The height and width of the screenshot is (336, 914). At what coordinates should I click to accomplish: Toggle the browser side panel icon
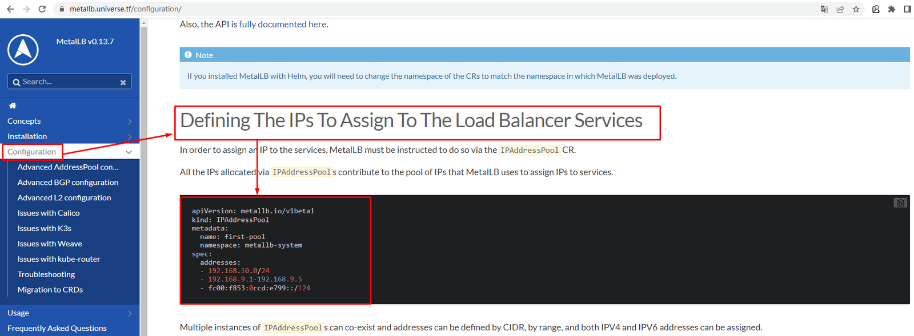[907, 9]
